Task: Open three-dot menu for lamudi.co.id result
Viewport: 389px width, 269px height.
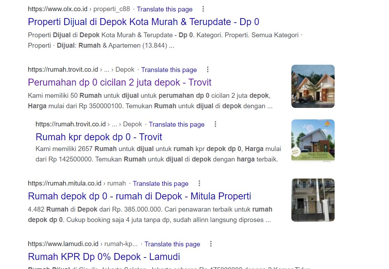Action: point(211,244)
